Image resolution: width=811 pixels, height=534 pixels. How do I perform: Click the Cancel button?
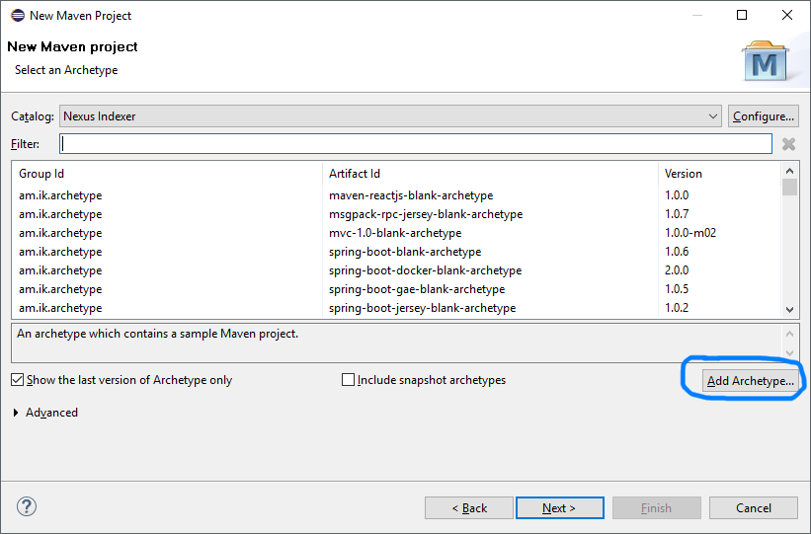[754, 508]
